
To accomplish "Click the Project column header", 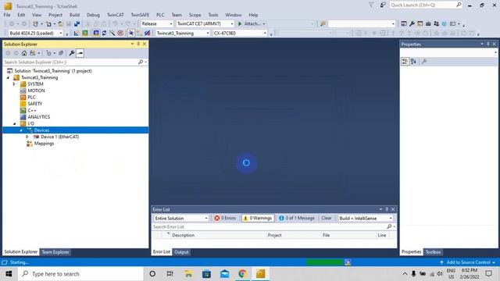I will coord(274,235).
